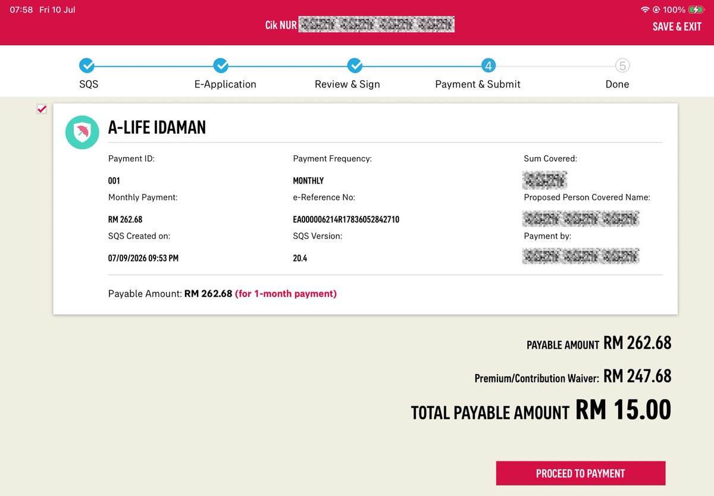Tap step number 5 circle
Image resolution: width=714 pixels, height=496 pixels.
point(622,65)
